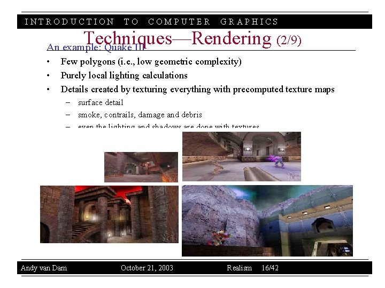Click the 'smoke, contrails, damage and debris' sub-bullet
This screenshot has width=385, height=288.
coord(140,115)
